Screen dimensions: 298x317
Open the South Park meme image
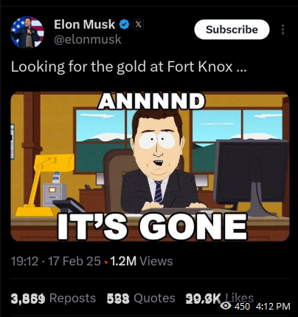[150, 166]
